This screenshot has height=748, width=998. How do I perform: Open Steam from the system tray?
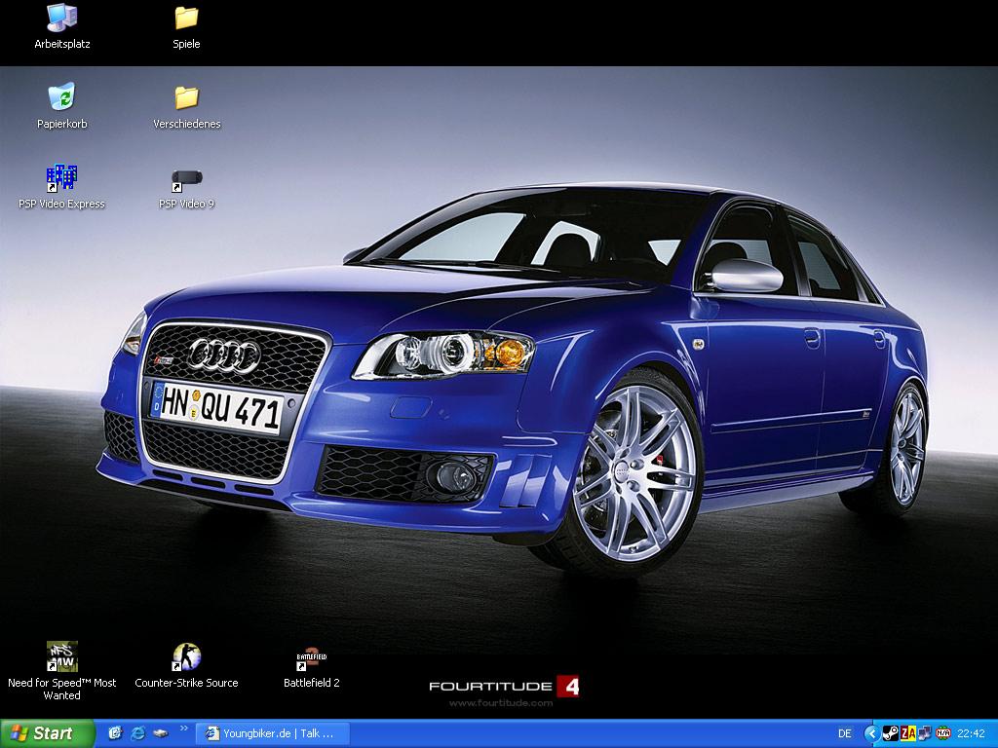(891, 733)
